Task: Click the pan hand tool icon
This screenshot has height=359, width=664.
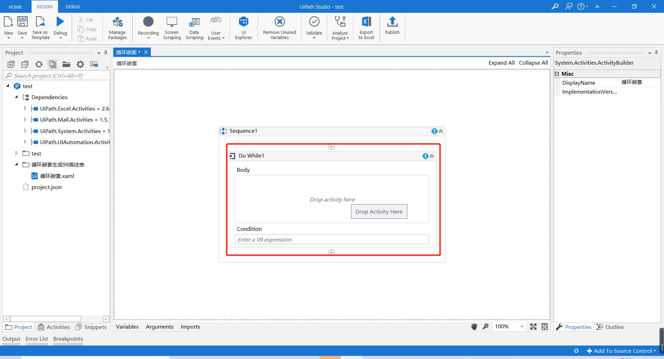Action: tap(474, 327)
